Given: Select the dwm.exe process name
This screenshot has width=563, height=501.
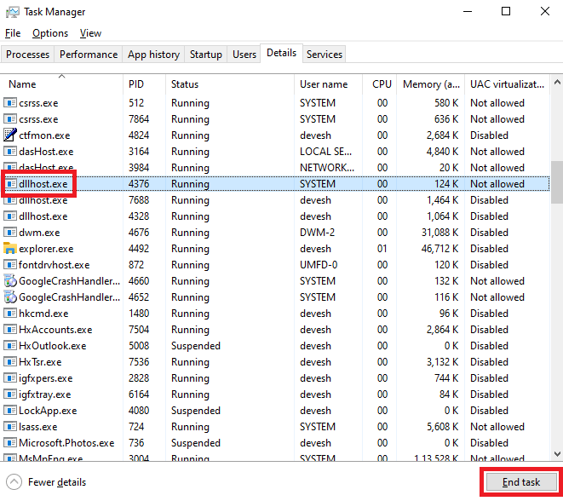Looking at the screenshot, I should point(39,233).
